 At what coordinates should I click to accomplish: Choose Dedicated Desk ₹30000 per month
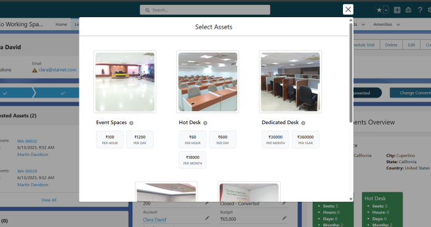tap(275, 139)
